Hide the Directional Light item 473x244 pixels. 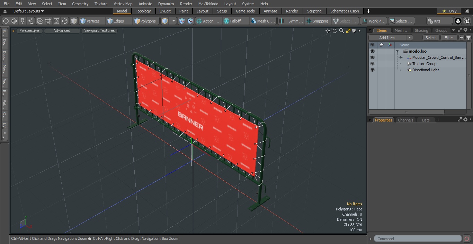tap(372, 70)
